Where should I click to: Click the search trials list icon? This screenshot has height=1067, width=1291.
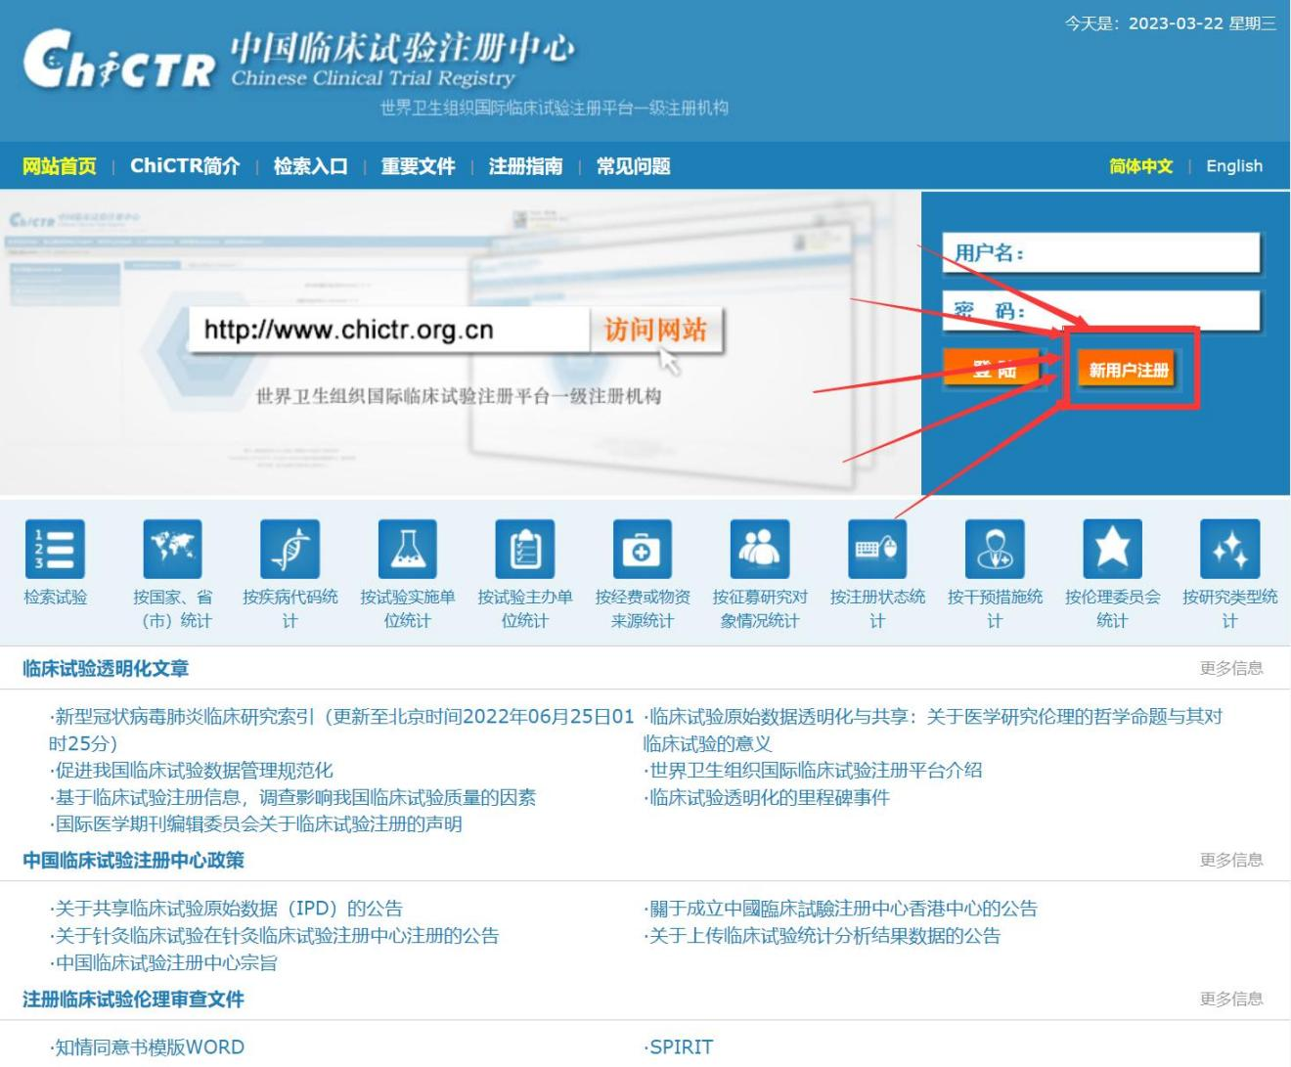point(55,549)
